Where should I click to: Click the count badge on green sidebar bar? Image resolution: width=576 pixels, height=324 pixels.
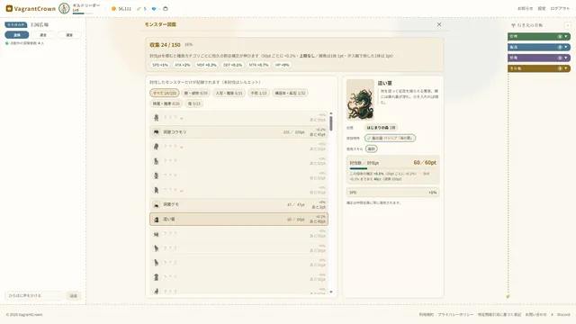click(560, 36)
